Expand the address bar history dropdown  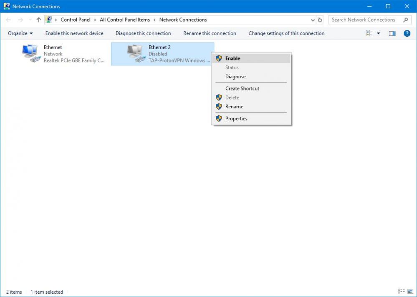click(x=313, y=20)
